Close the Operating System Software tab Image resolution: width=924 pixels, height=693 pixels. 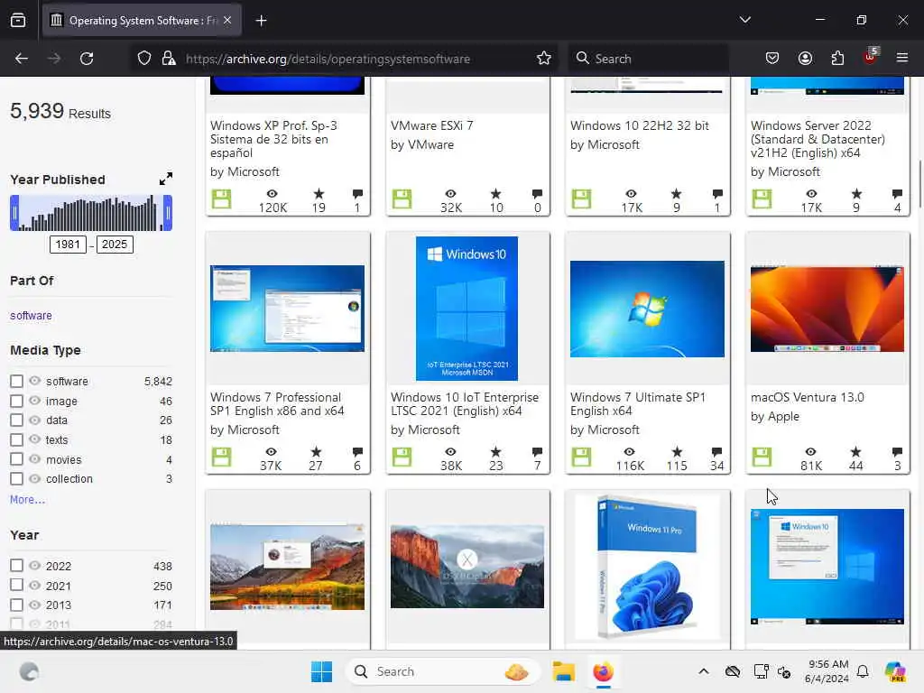tap(227, 21)
